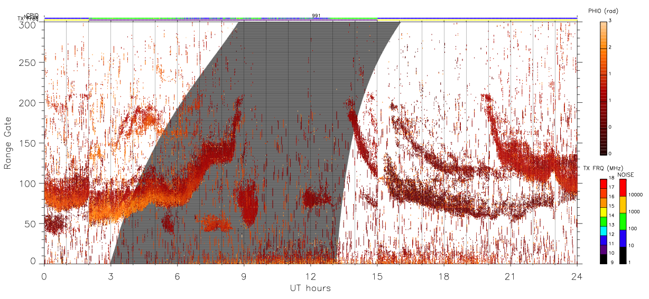Select the green 13–14 MHz TX FRQ swatch
The width and height of the screenshot is (649, 299).
(603, 221)
